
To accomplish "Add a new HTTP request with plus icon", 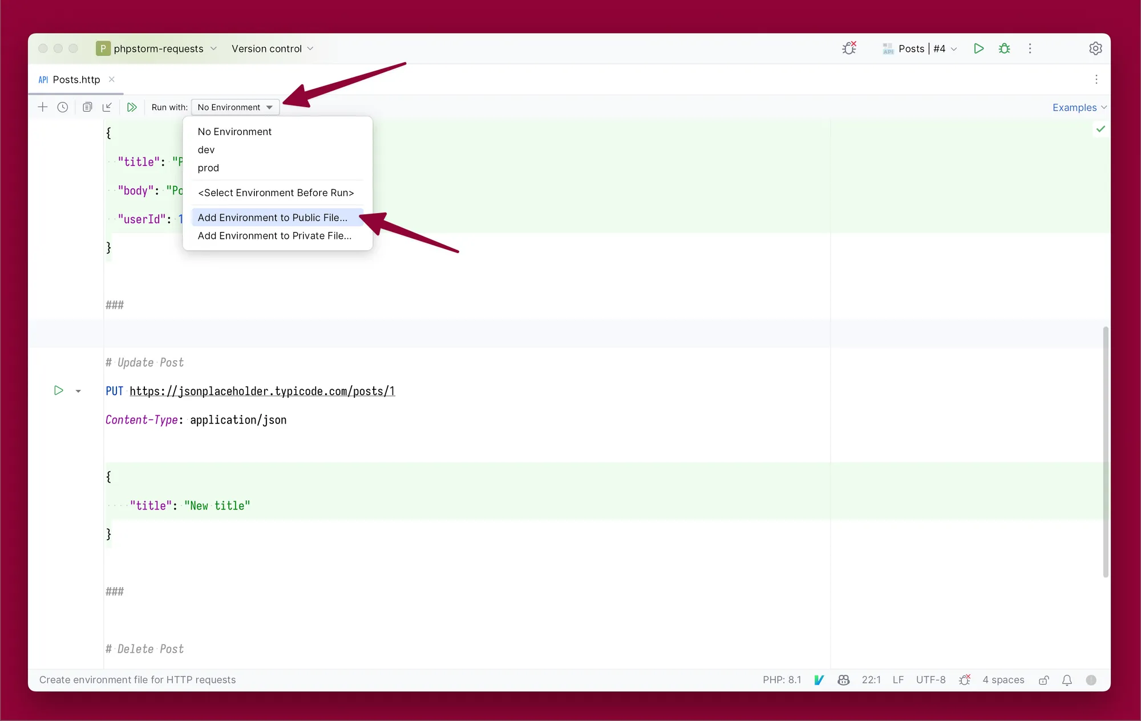I will click(x=42, y=107).
